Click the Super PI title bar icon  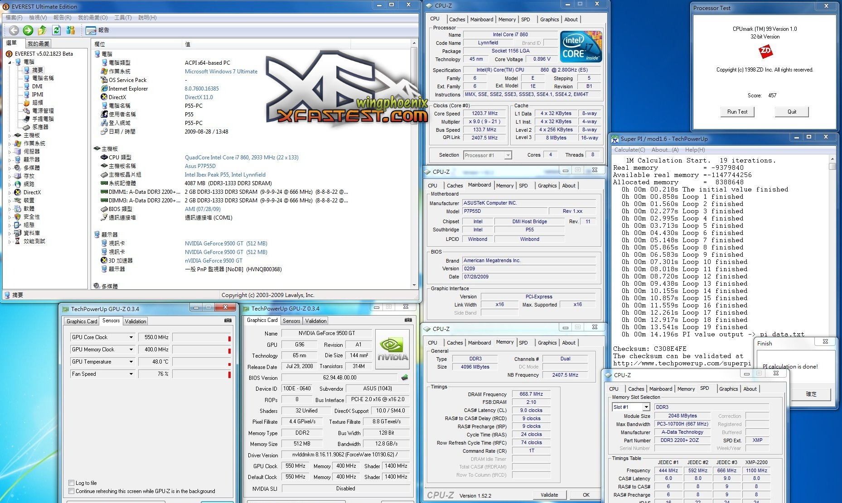click(x=615, y=139)
